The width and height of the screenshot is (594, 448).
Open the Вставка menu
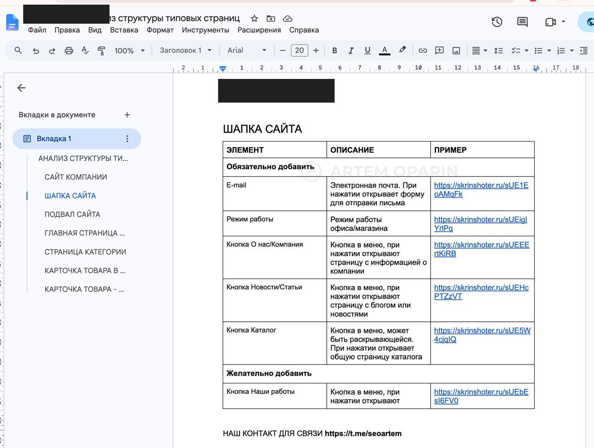(x=124, y=30)
